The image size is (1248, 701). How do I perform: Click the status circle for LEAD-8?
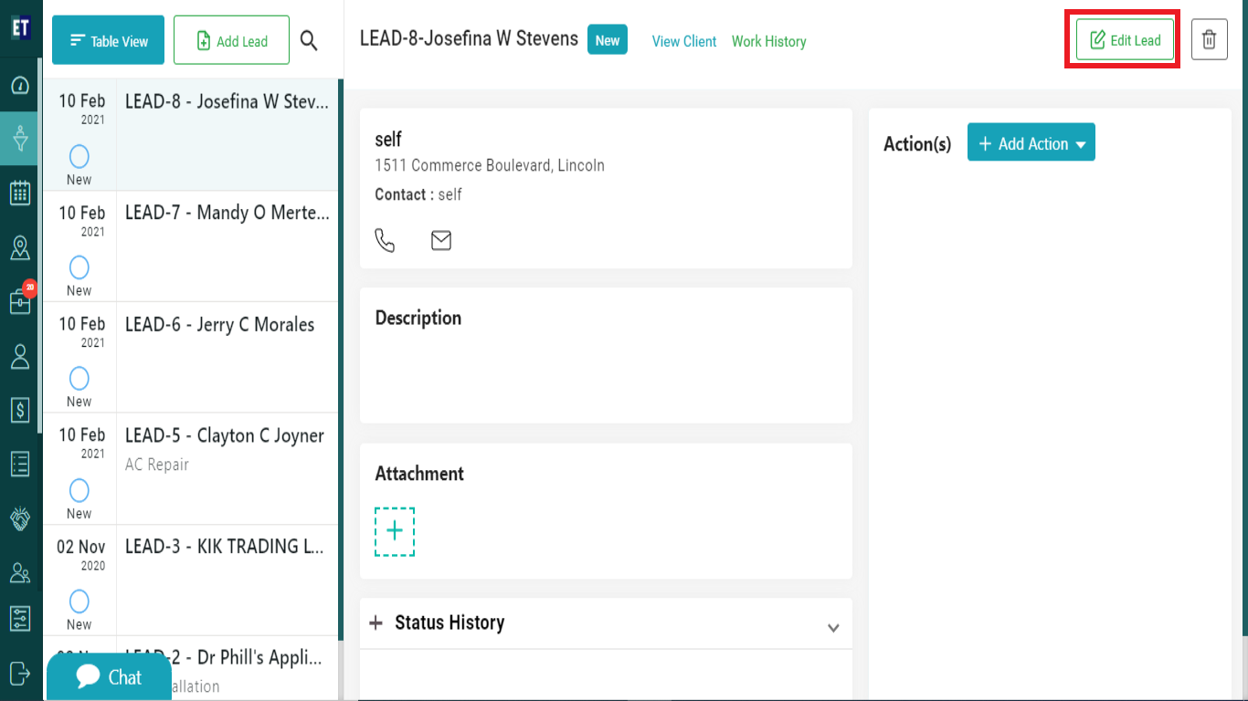tap(79, 156)
